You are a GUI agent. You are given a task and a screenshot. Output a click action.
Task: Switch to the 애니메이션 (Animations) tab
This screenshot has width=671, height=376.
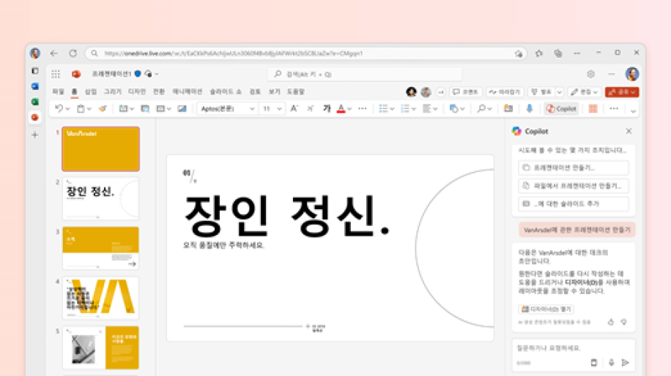pos(187,91)
